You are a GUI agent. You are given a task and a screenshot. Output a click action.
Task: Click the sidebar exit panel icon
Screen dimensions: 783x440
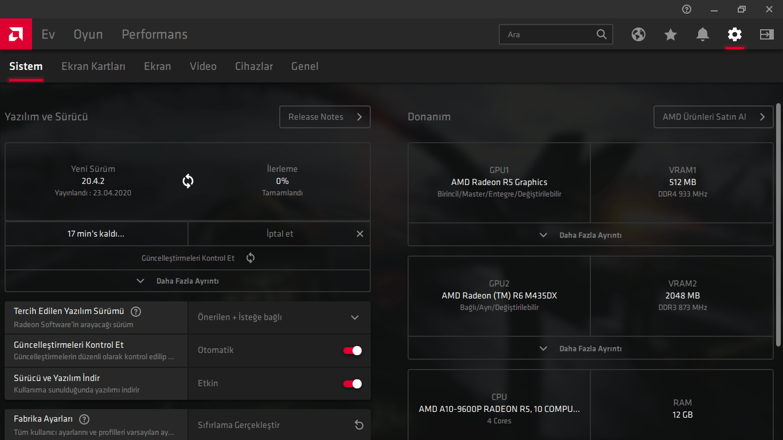(767, 34)
